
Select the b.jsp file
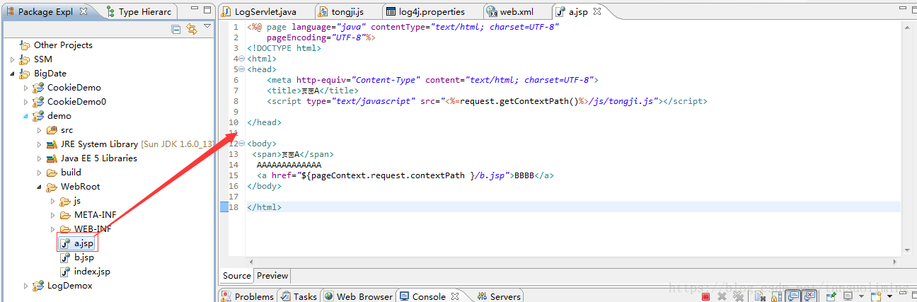tap(83, 257)
